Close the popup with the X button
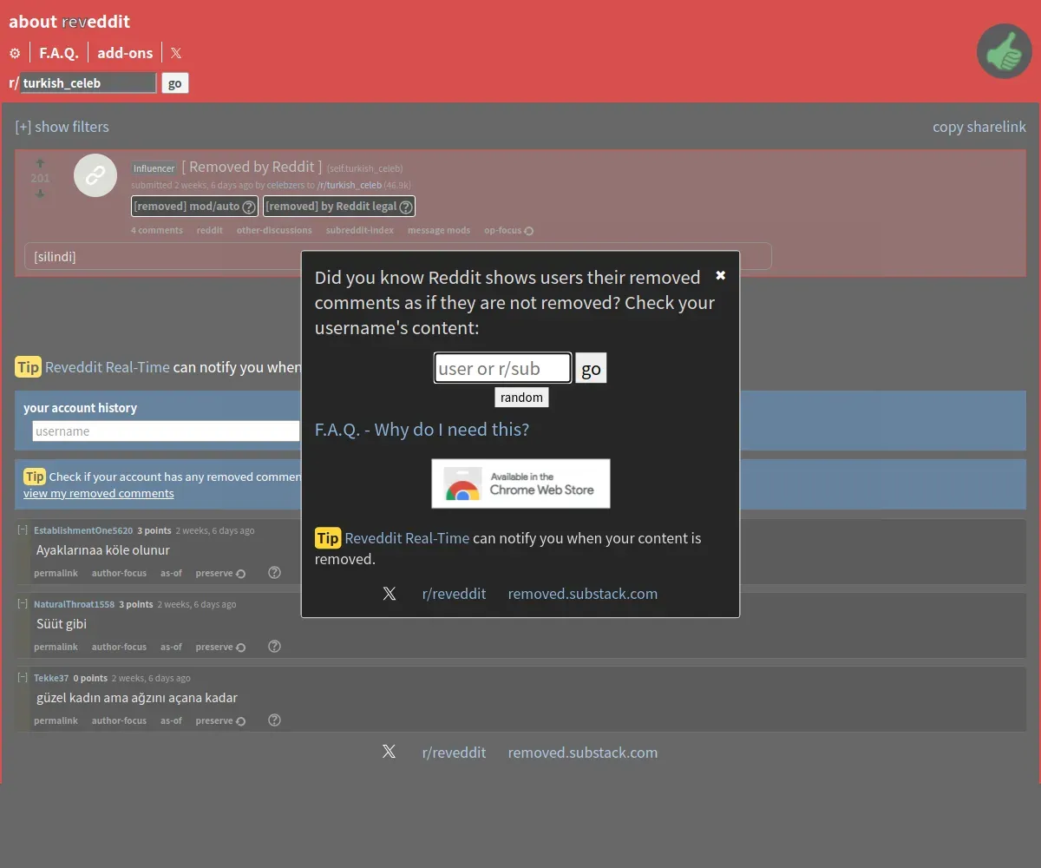This screenshot has height=868, width=1041. click(720, 275)
